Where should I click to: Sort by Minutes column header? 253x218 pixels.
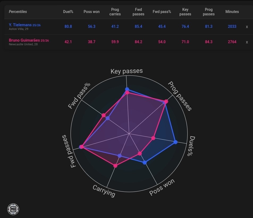coord(232,12)
